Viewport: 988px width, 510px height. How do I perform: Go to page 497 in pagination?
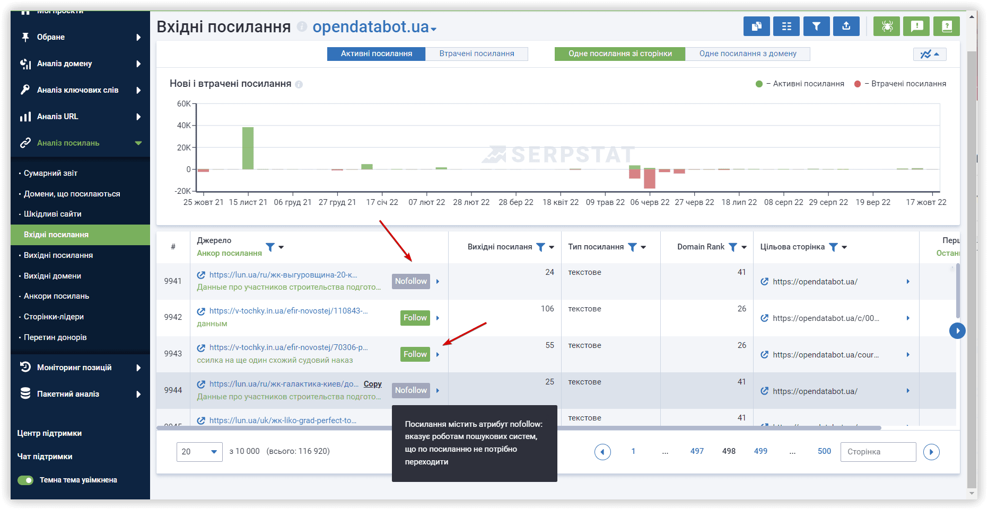[697, 451]
